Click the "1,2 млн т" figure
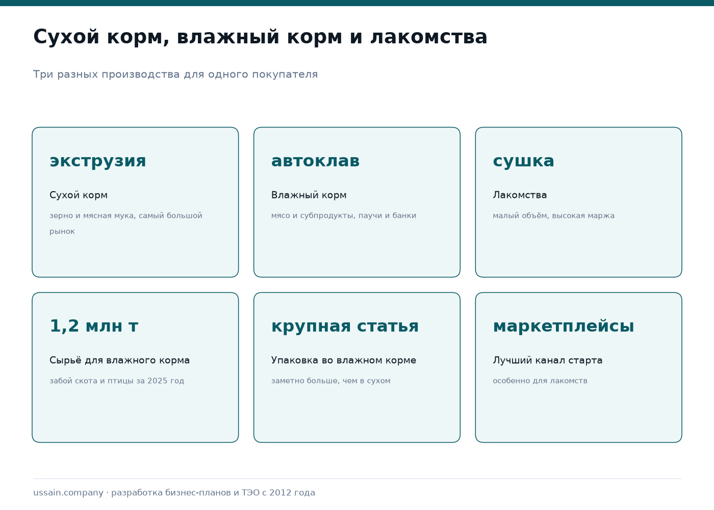Viewport: 714px width, 510px height. pyautogui.click(x=94, y=326)
